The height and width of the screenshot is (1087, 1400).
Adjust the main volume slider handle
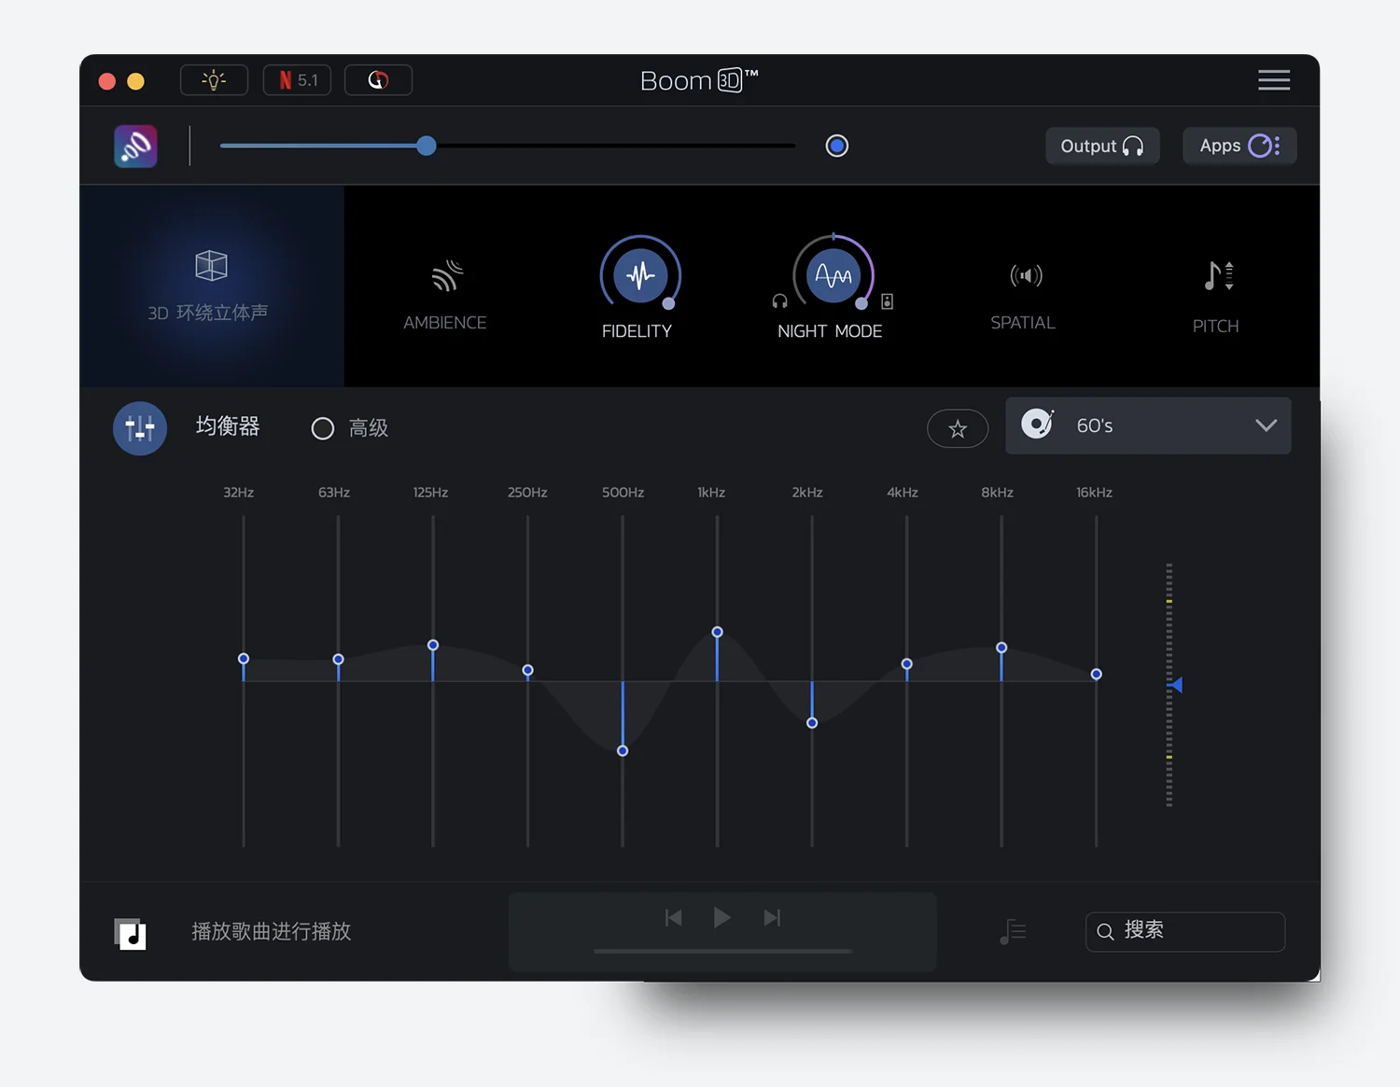click(x=427, y=146)
